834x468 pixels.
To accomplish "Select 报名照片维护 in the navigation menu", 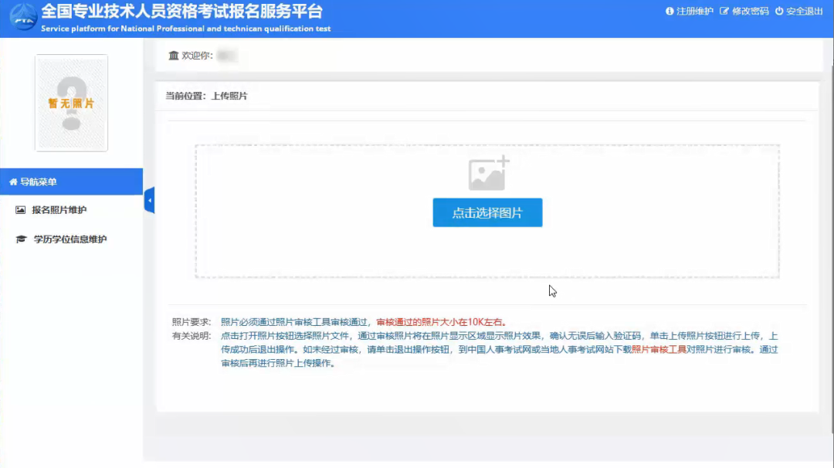I will coord(59,210).
